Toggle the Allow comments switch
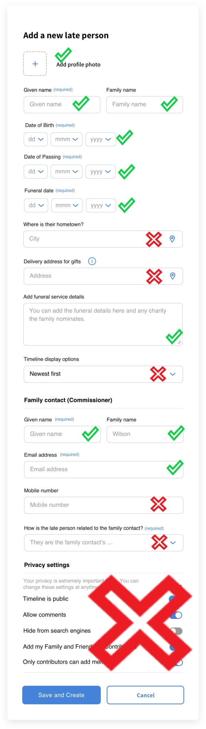 (x=176, y=615)
